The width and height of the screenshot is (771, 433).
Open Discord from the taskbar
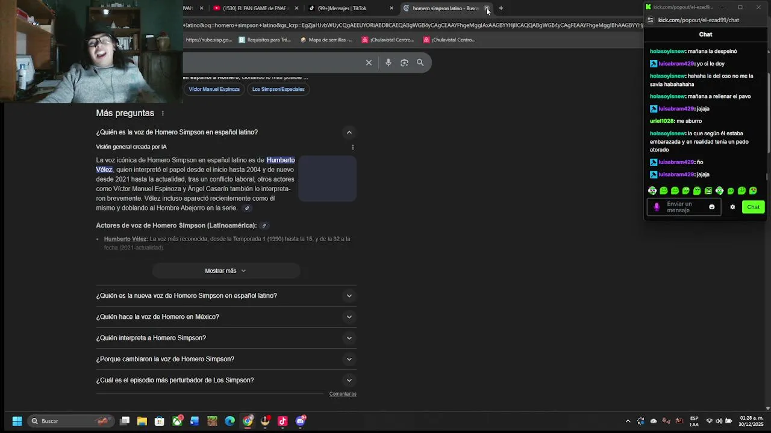tap(301, 421)
